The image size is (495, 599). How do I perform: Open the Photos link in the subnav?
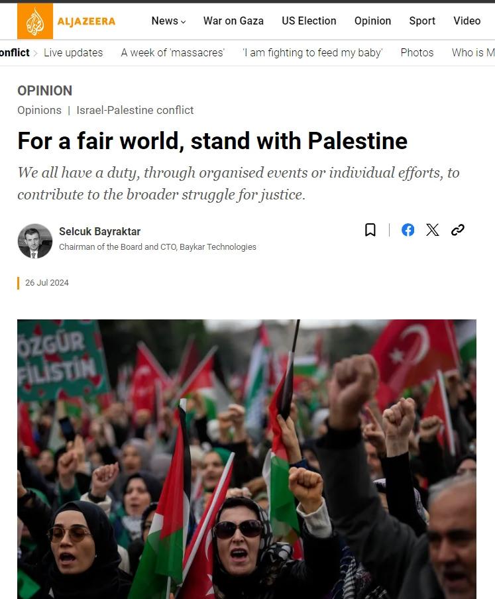(x=417, y=52)
